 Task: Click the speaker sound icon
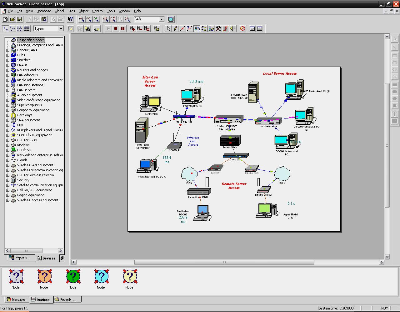tap(233, 29)
